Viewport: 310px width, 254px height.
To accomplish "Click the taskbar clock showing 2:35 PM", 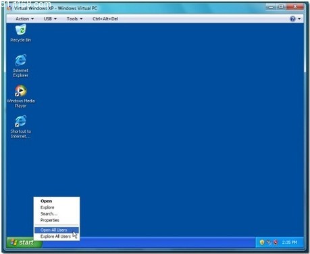I will [290, 242].
